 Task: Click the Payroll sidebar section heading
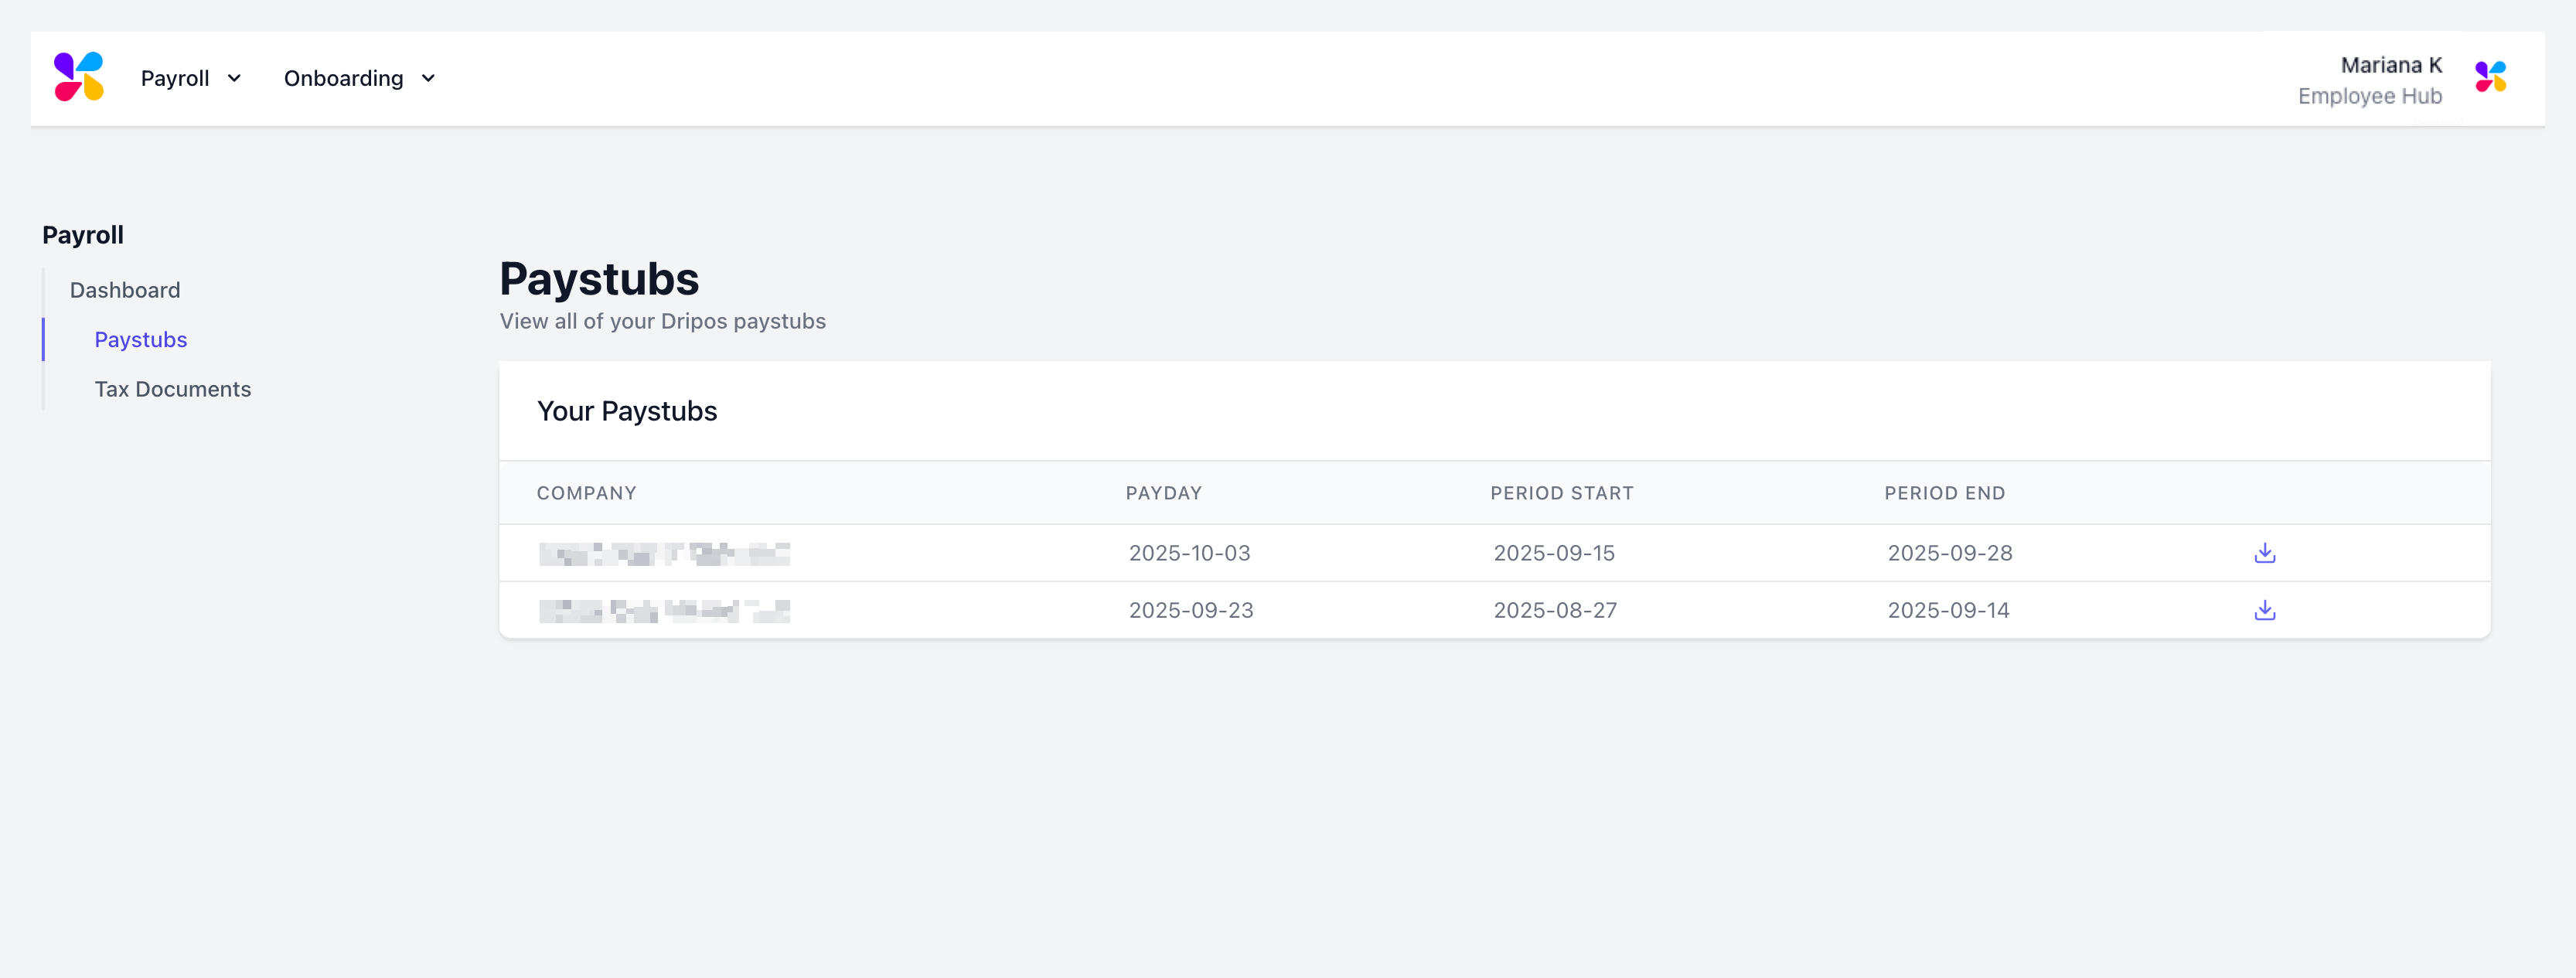[83, 235]
